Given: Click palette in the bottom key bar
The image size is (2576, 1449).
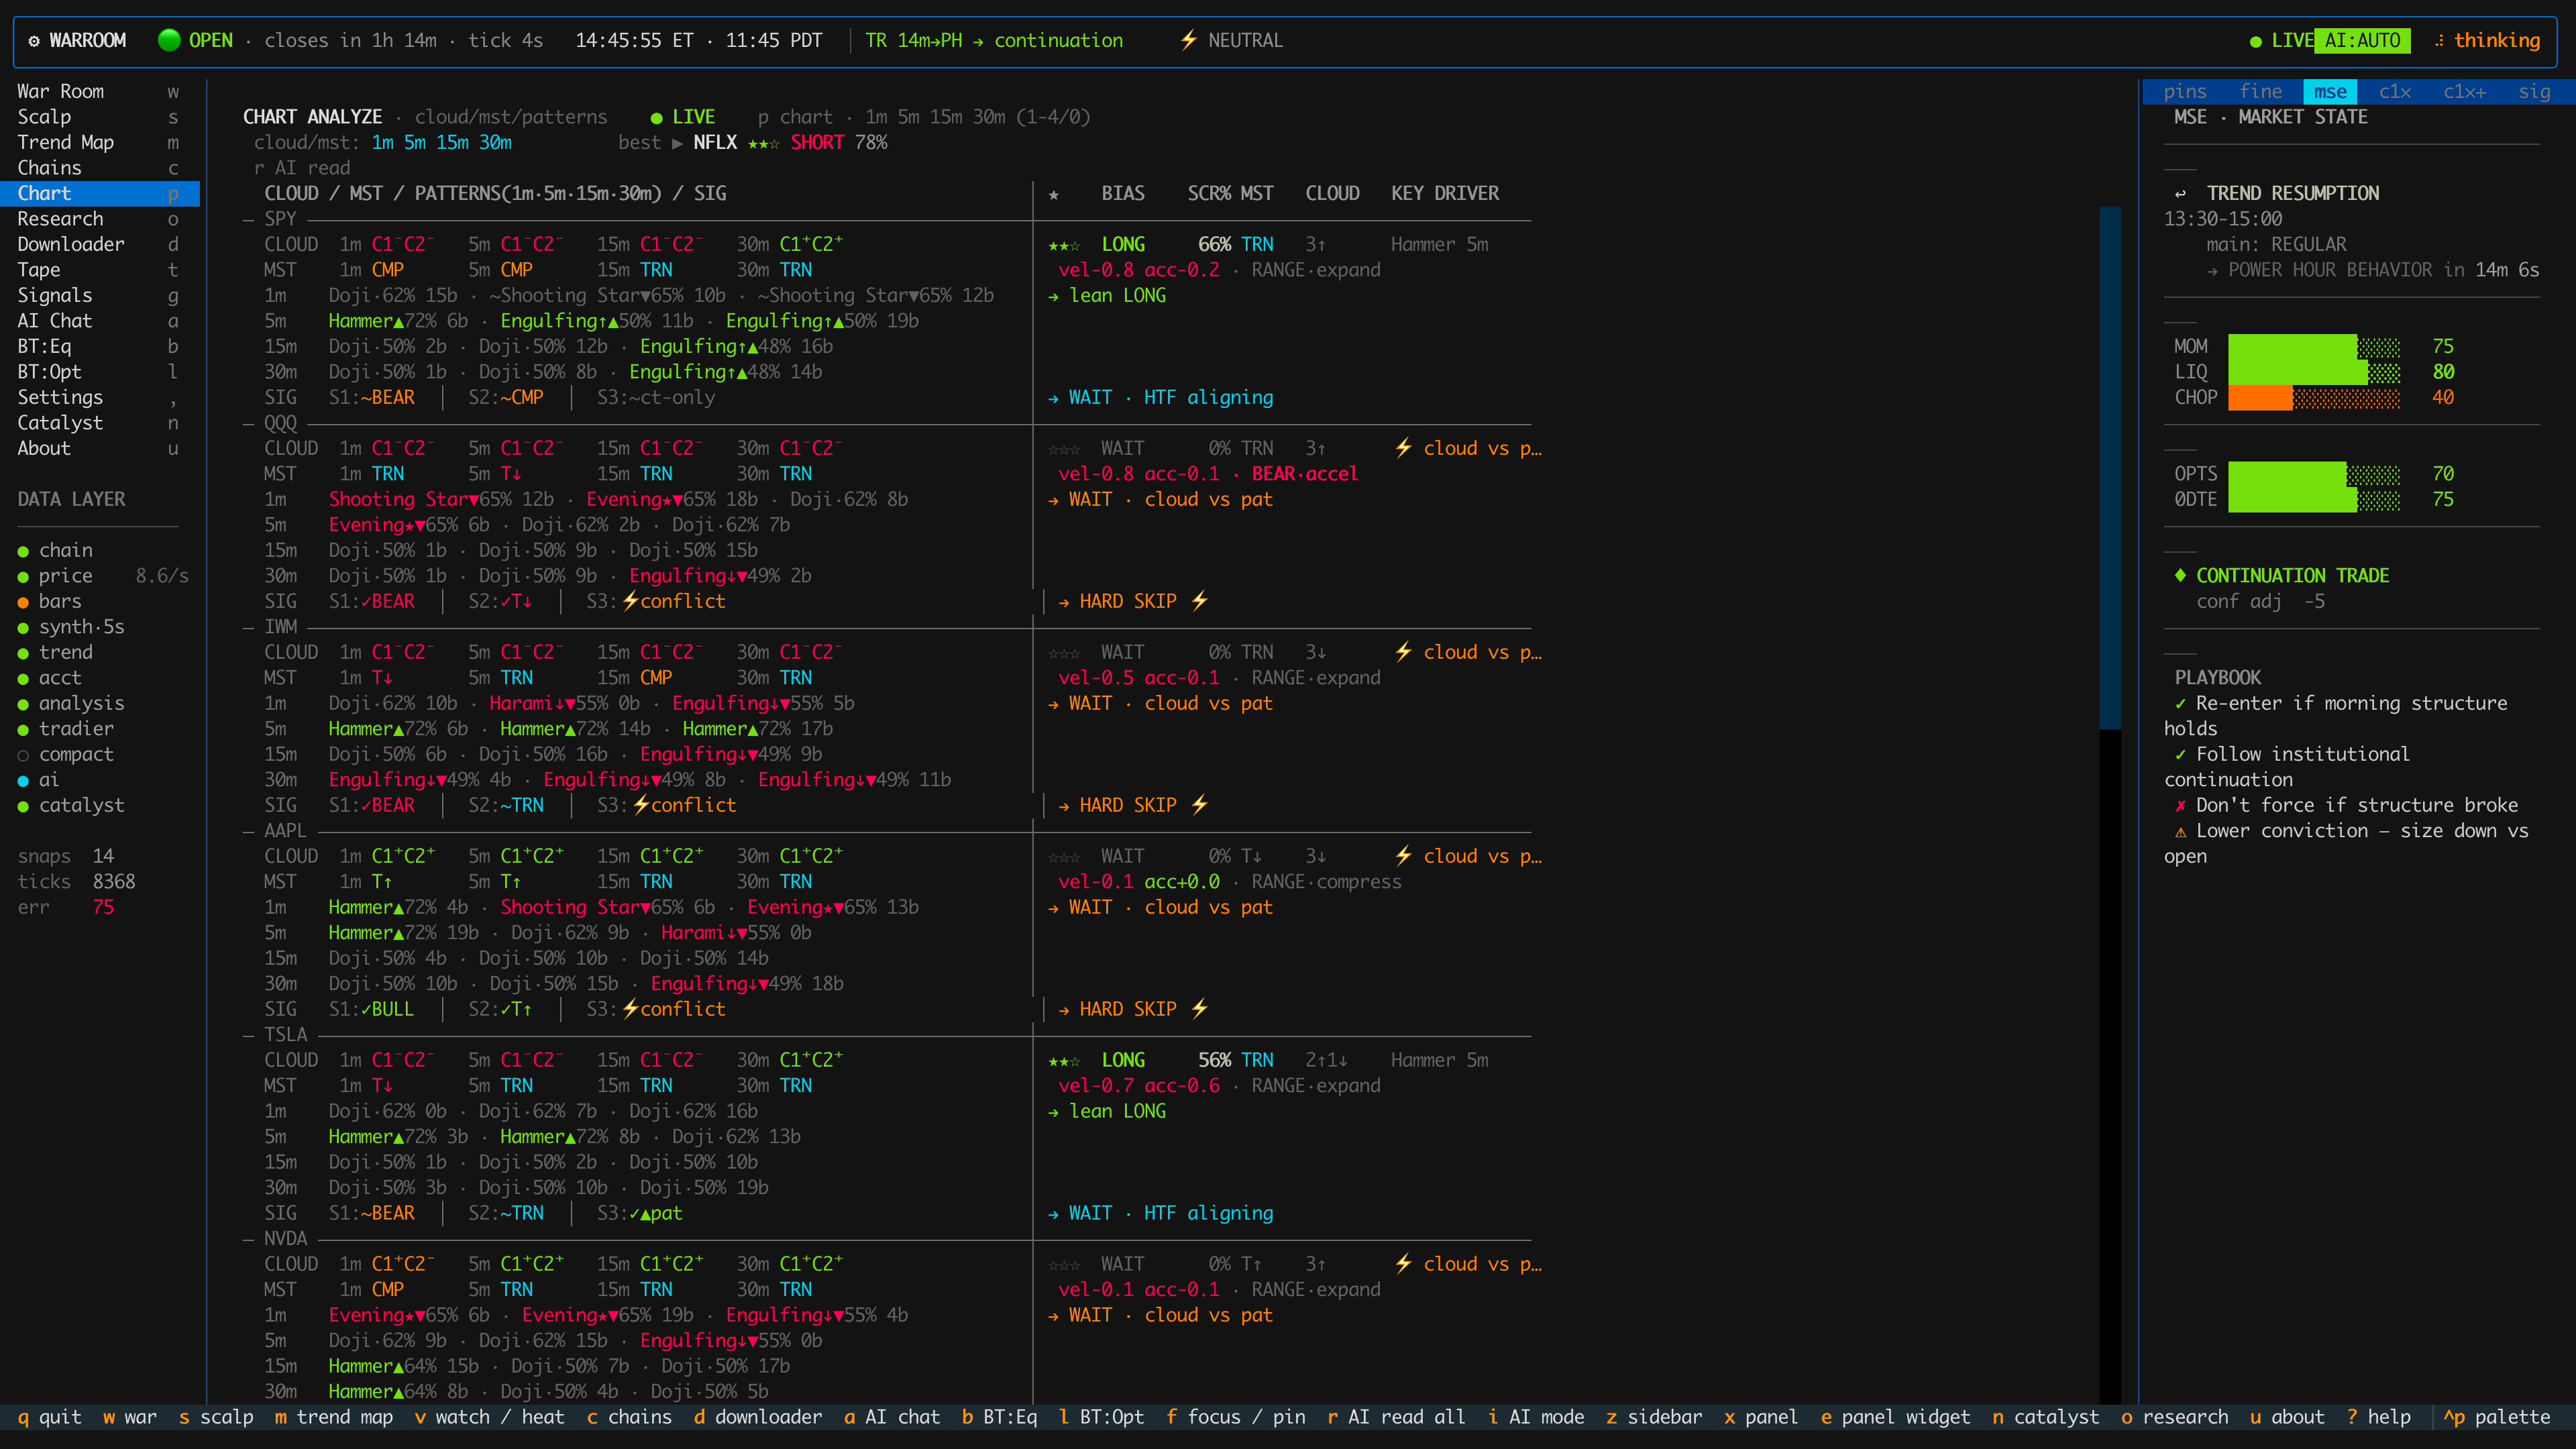Looking at the screenshot, I should 2497,1418.
